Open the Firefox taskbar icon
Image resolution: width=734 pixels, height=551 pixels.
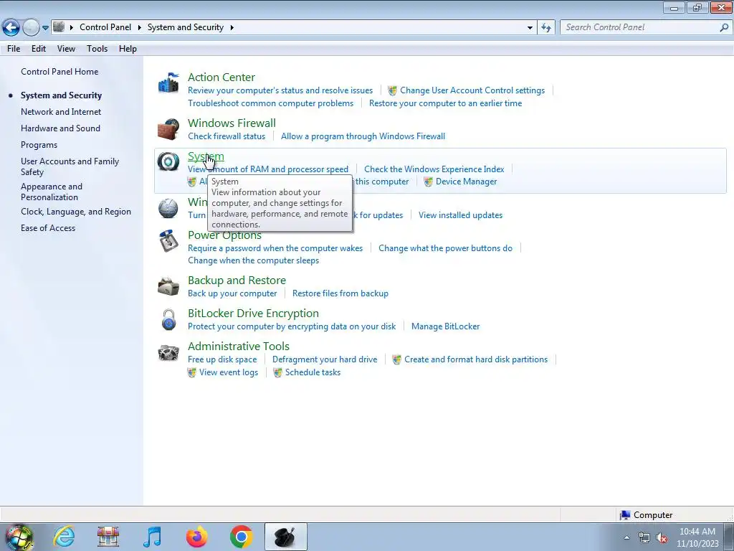196,537
